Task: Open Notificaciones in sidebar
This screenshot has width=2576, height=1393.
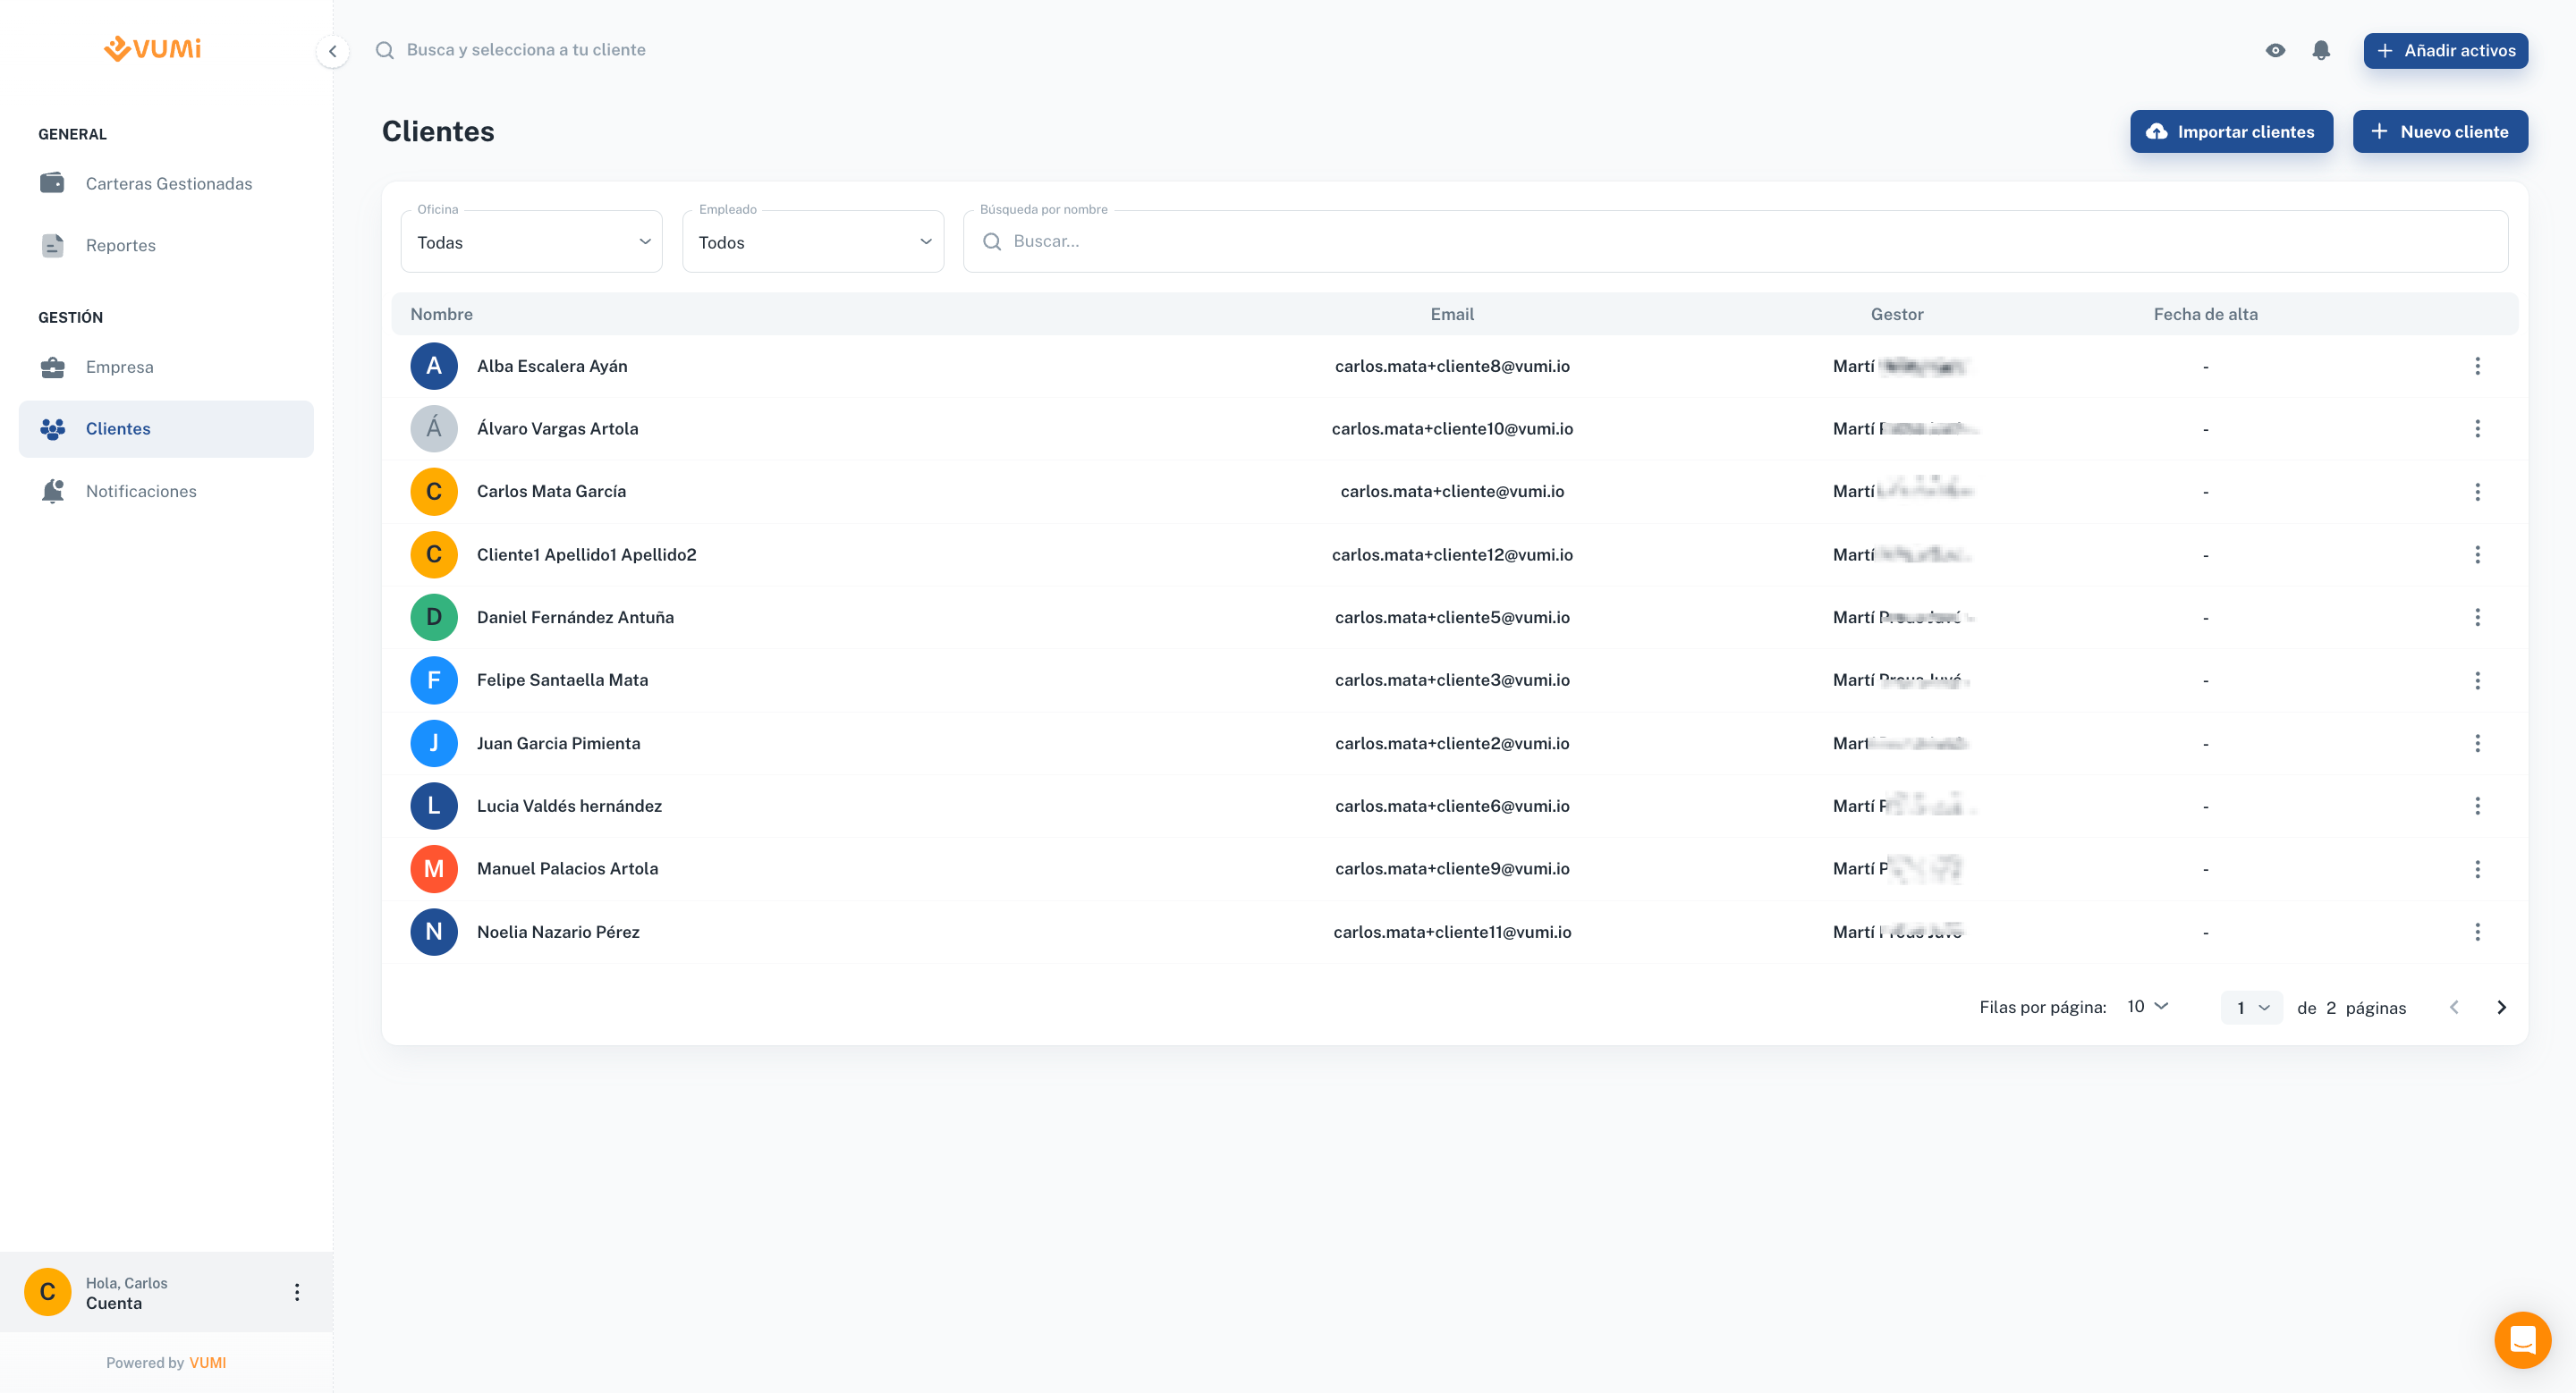Action: (x=166, y=492)
